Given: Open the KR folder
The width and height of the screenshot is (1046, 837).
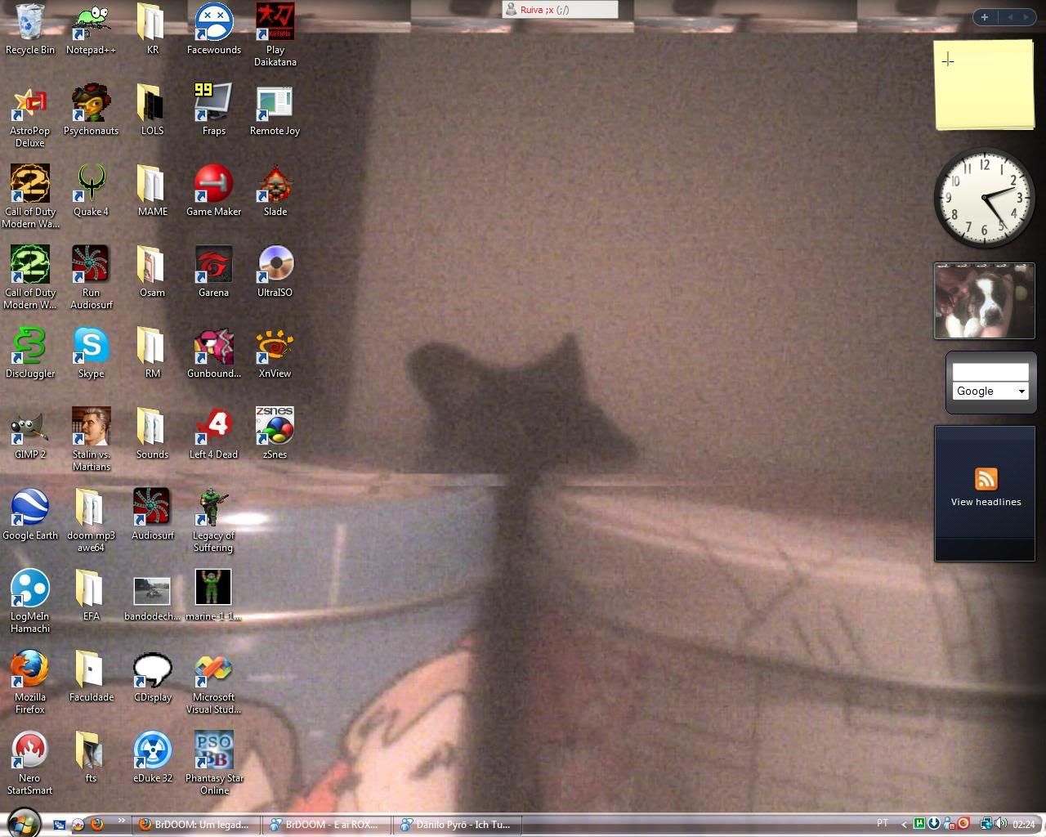Looking at the screenshot, I should (x=152, y=29).
